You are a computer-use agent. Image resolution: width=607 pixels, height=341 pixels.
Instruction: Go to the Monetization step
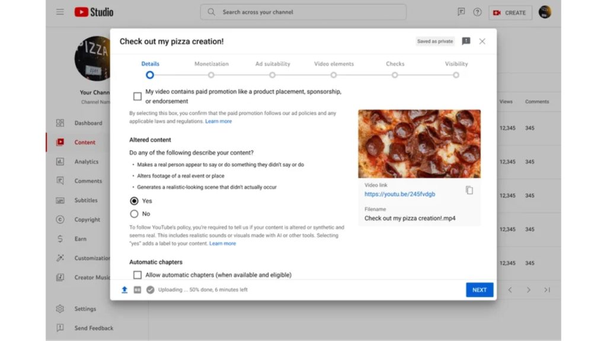(211, 75)
